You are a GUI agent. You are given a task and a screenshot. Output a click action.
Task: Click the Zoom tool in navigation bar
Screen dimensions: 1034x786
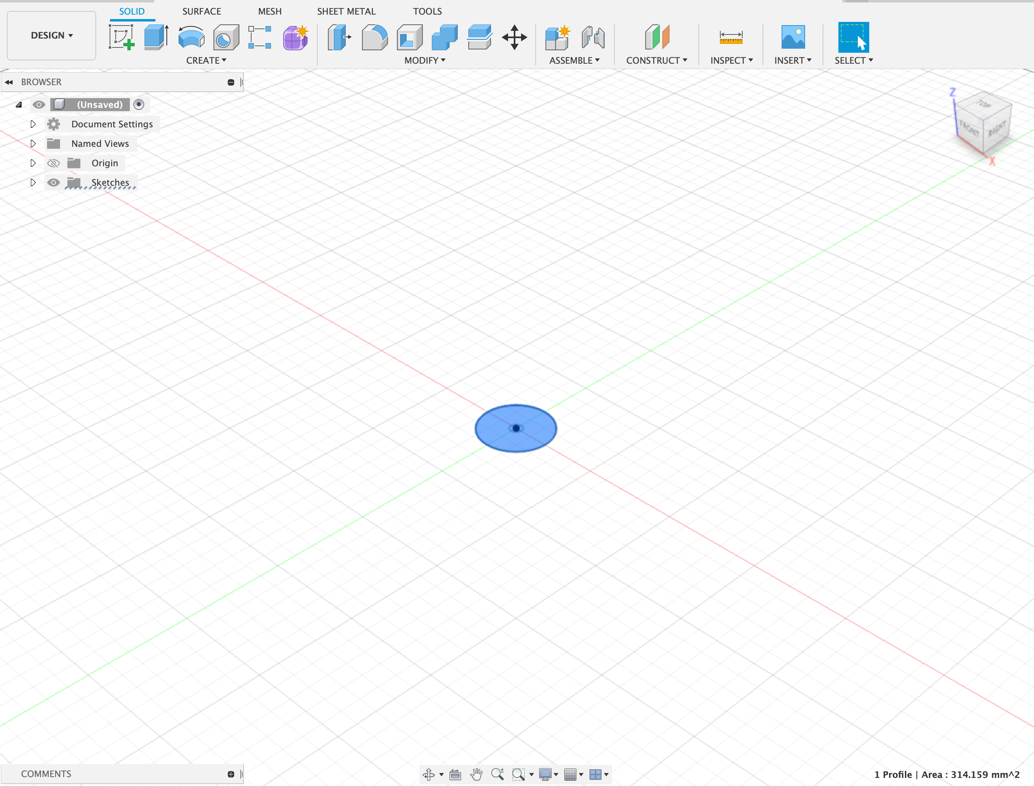[498, 774]
